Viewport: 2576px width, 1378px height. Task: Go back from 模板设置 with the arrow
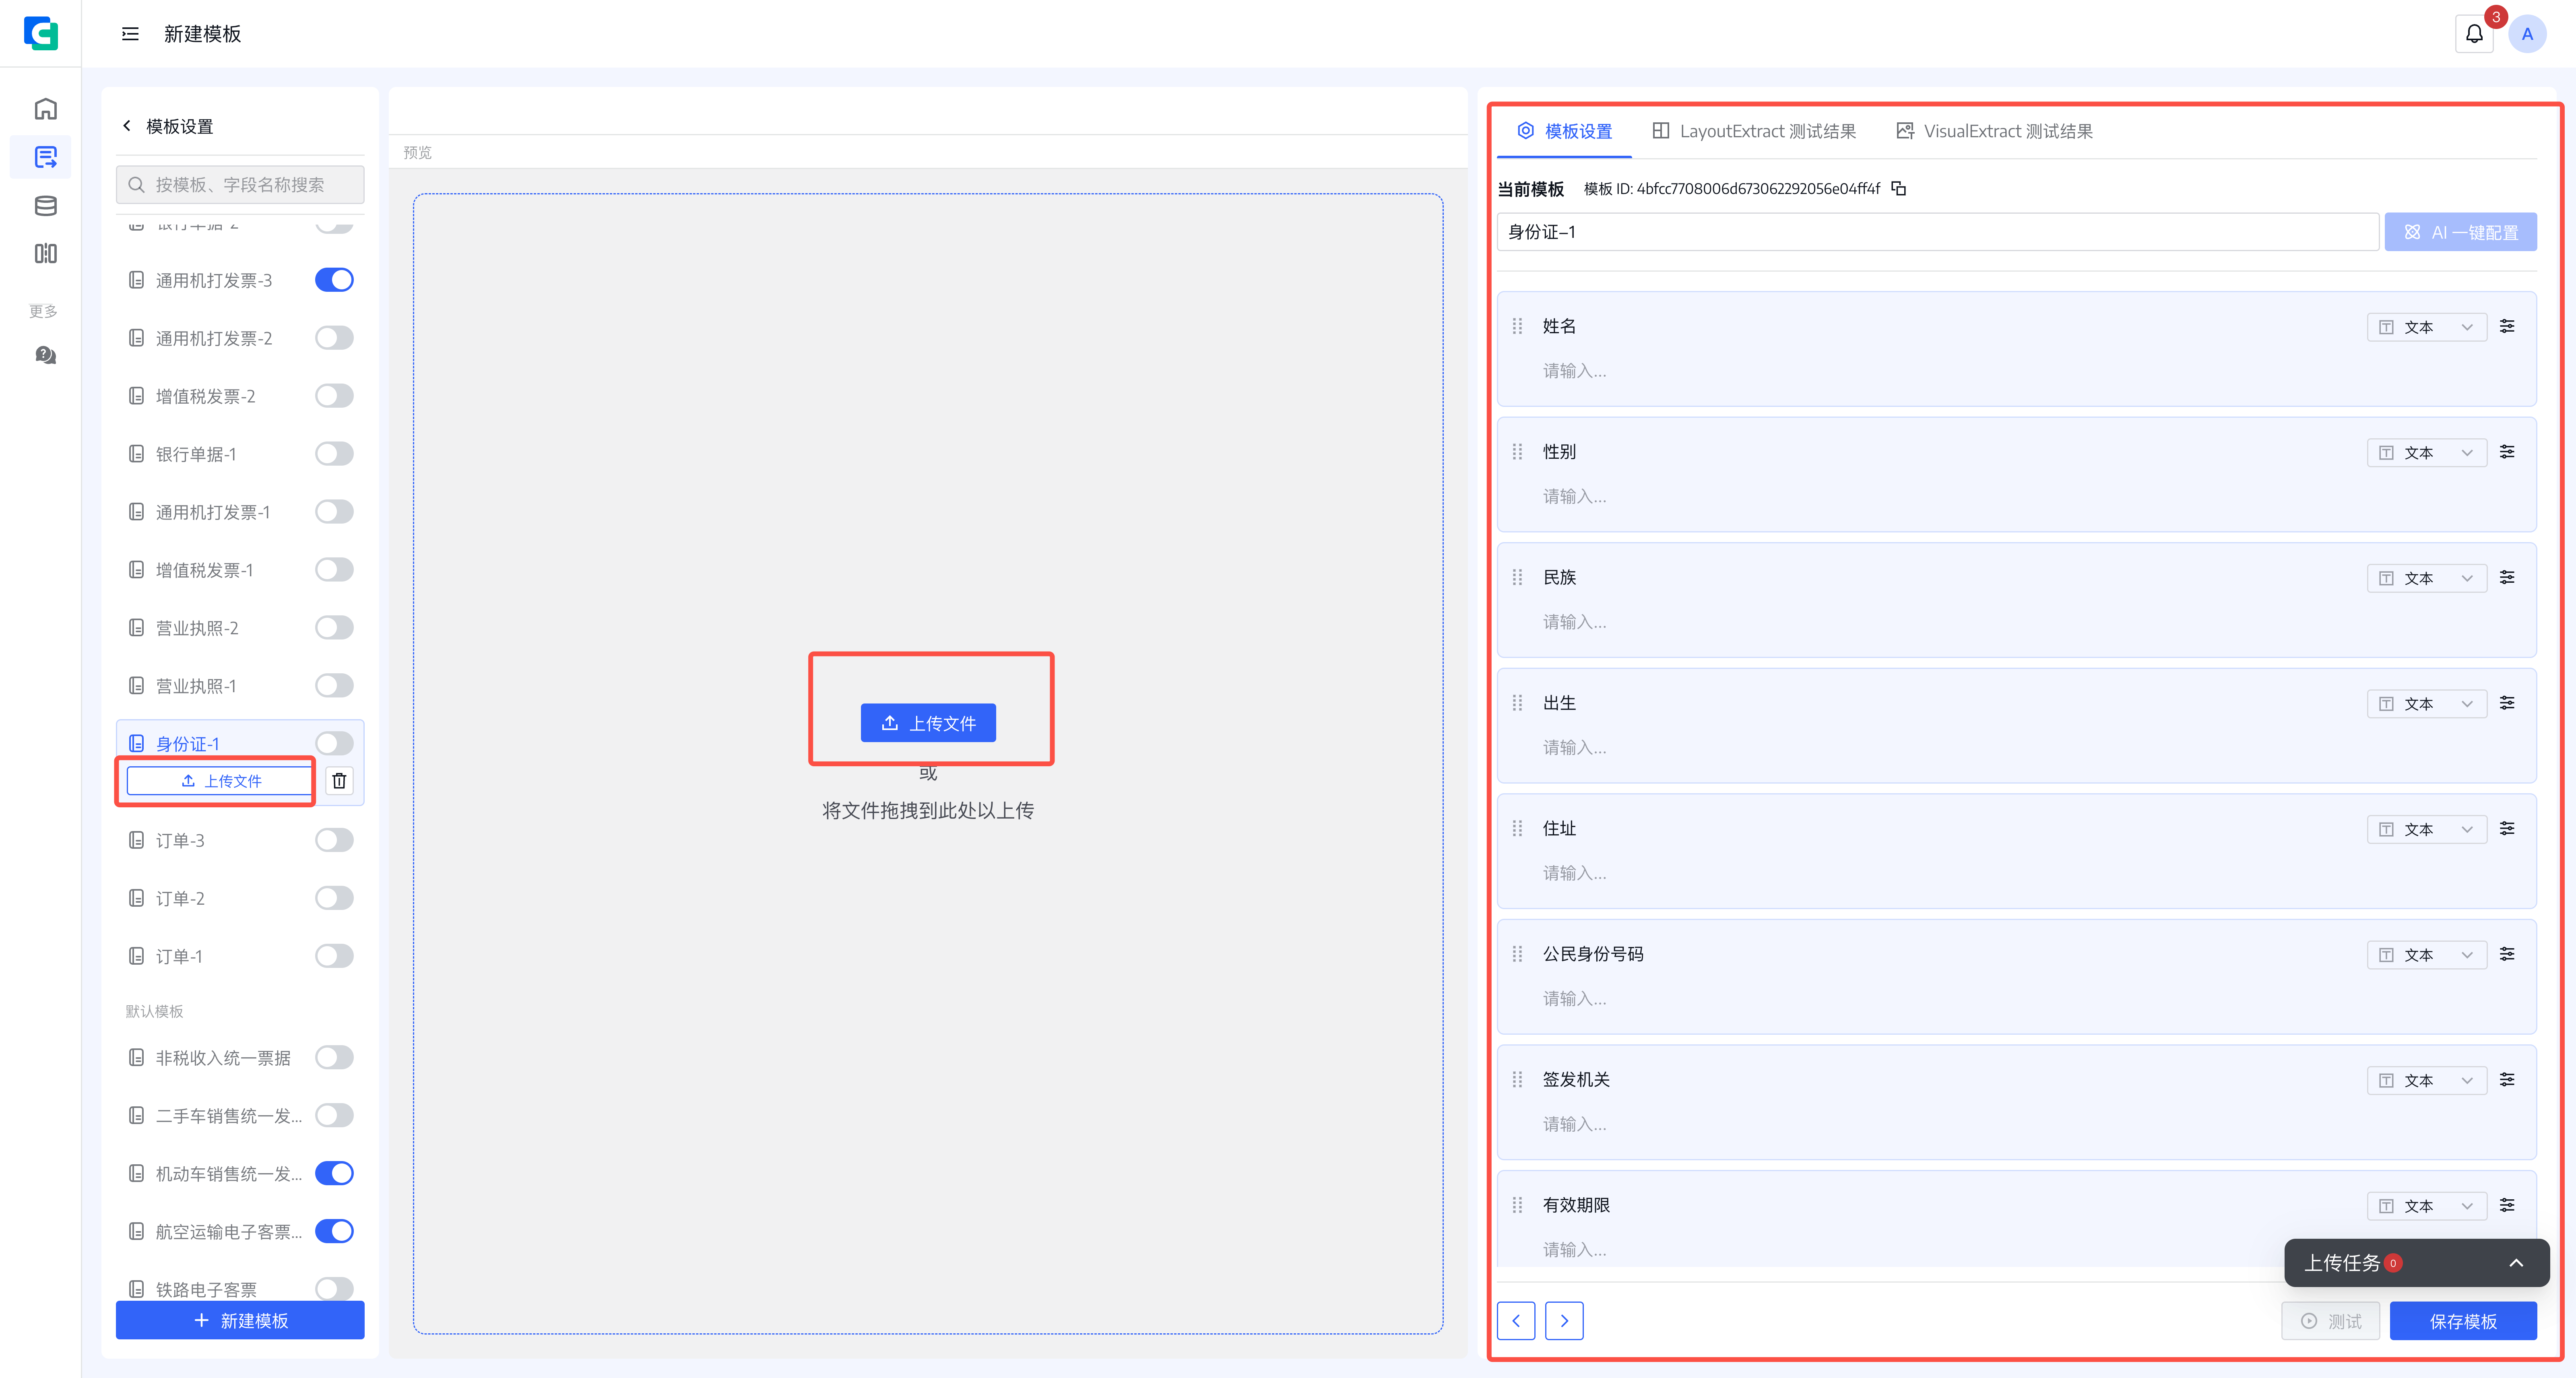click(127, 126)
